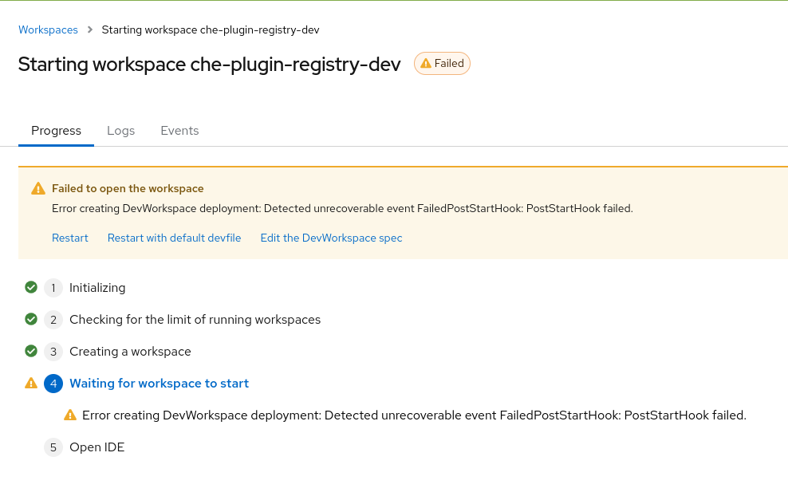Click the blue step 4 number badge
Image resolution: width=788 pixels, height=496 pixels.
coord(53,384)
